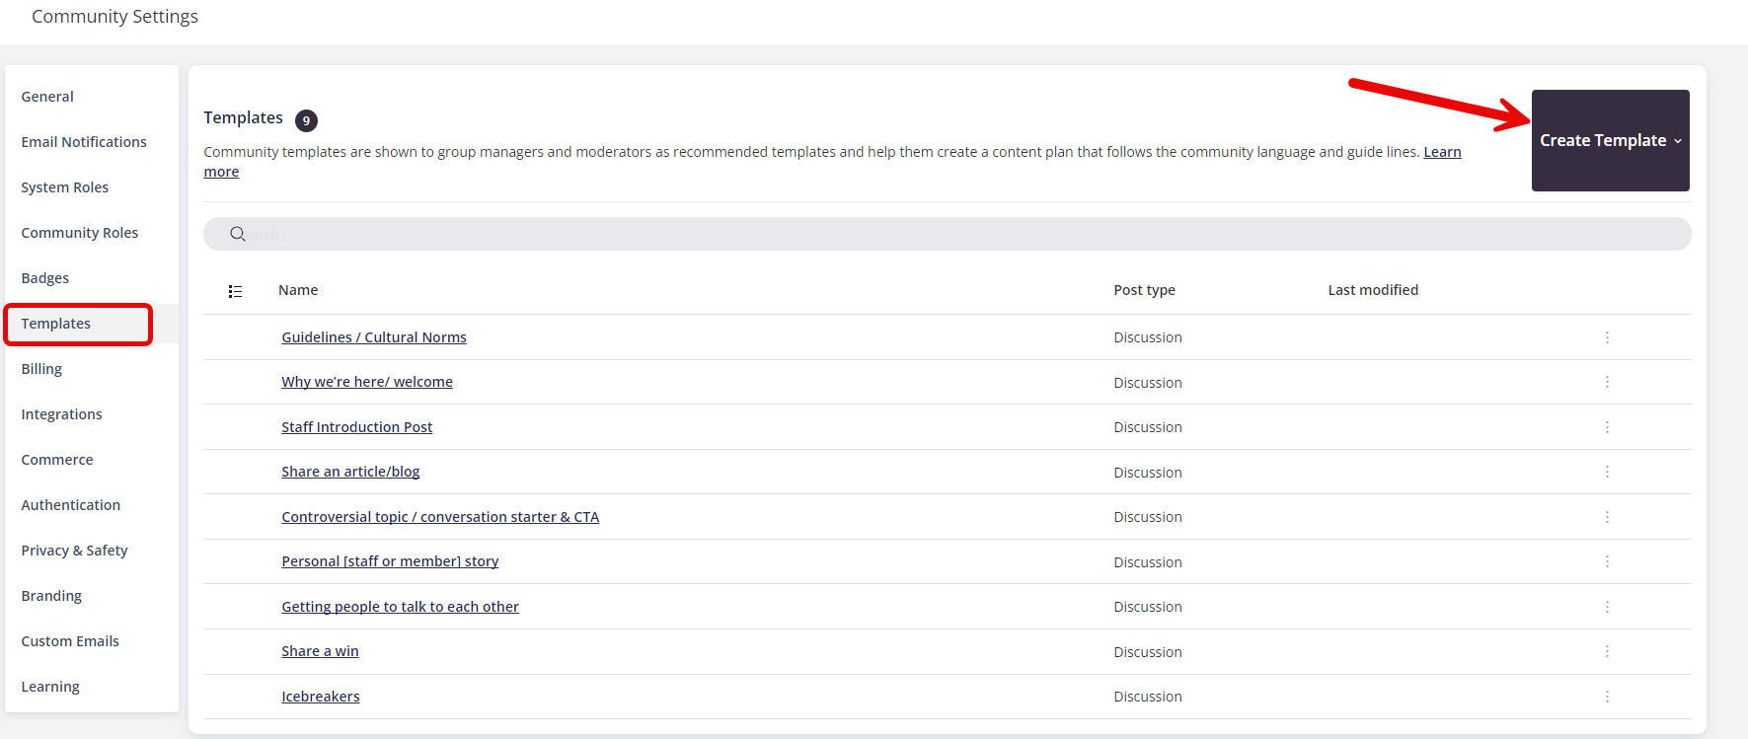Click the Last modified column header
The image size is (1748, 739).
tap(1373, 290)
